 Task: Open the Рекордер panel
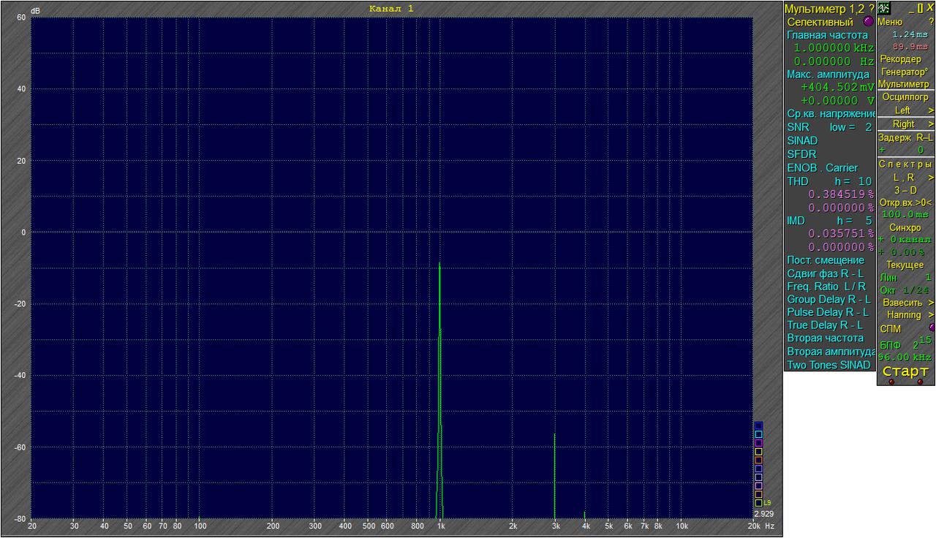point(901,59)
